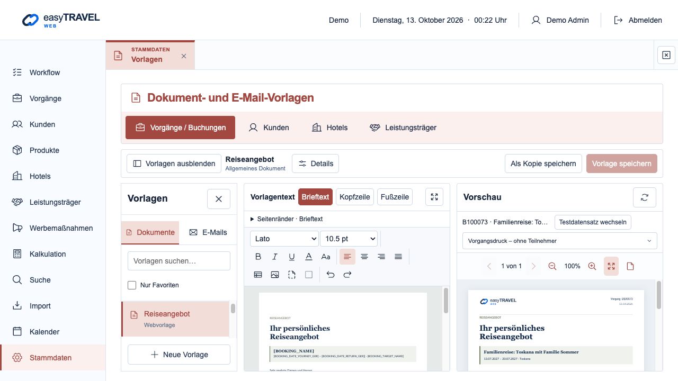
Task: Close the Vorlagen side panel
Action: 219,199
